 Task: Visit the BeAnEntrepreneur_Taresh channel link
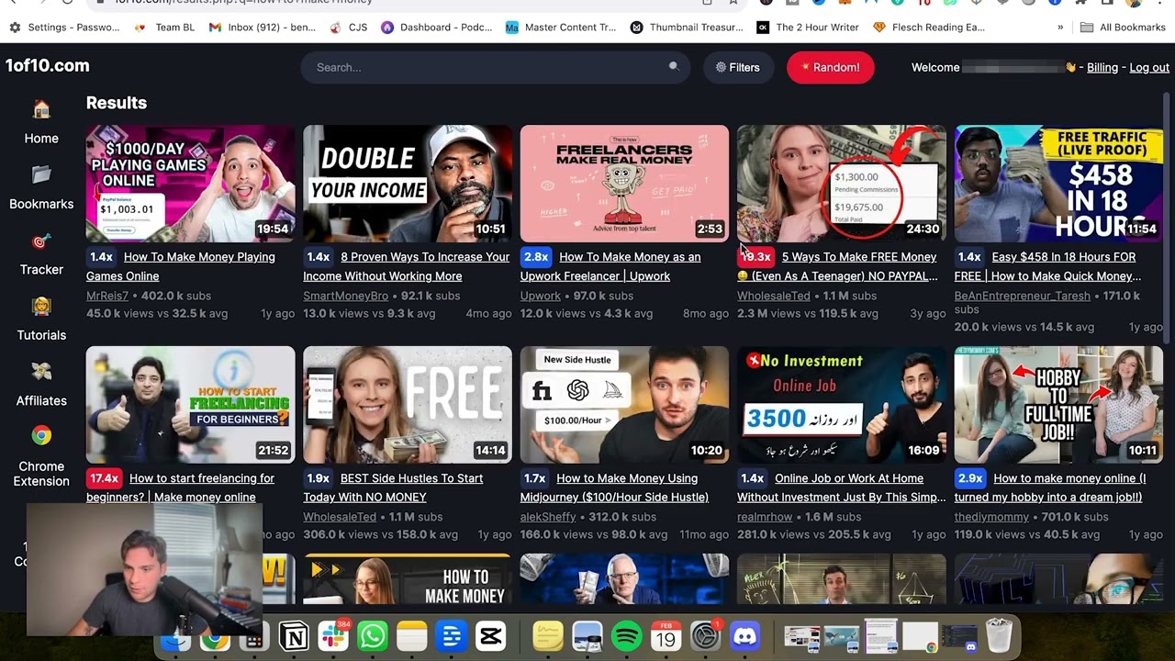pos(1023,296)
